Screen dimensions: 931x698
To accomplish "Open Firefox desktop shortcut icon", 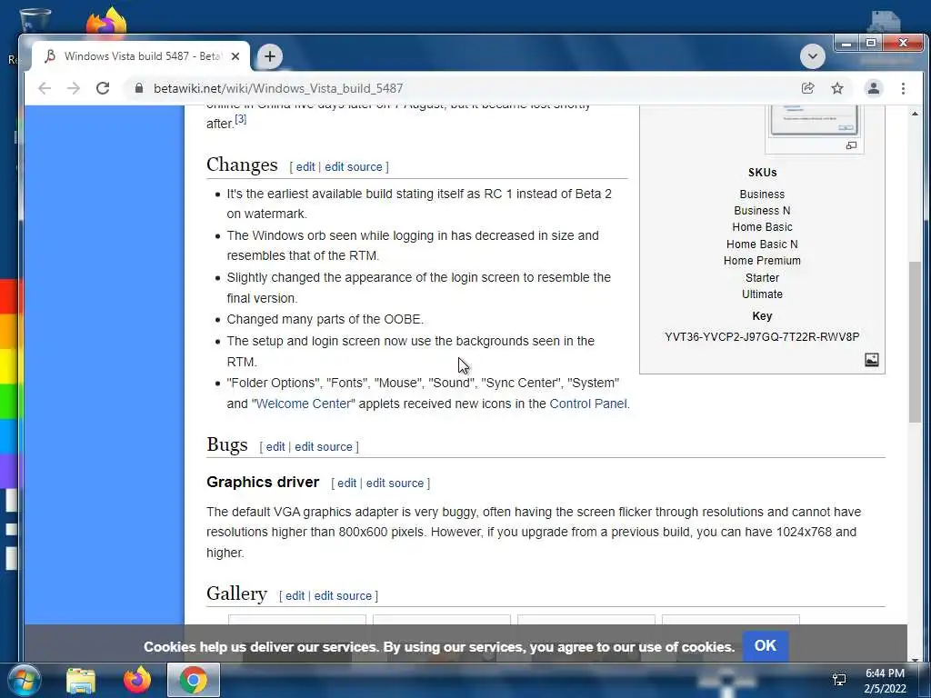I will [x=106, y=23].
